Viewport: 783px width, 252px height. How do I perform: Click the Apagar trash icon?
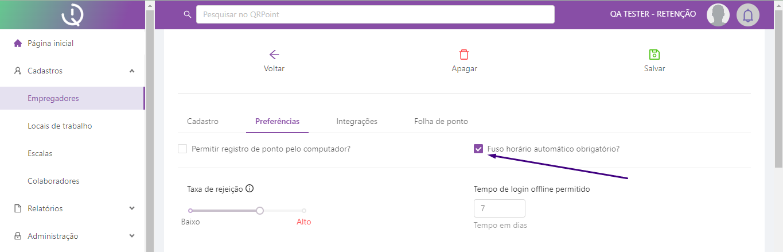pyautogui.click(x=464, y=55)
